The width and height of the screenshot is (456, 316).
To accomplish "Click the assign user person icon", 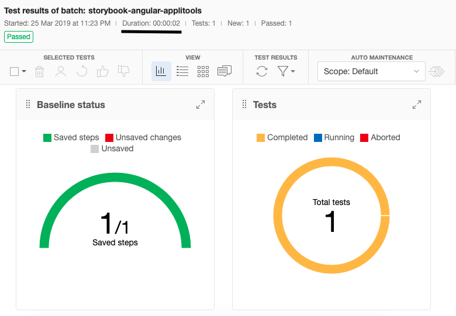I will point(61,71).
